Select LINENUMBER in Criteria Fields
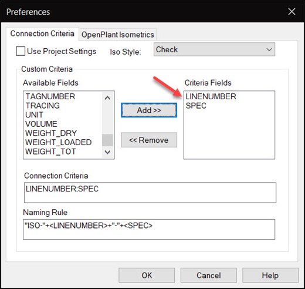This screenshot has height=289, width=305. [x=211, y=96]
